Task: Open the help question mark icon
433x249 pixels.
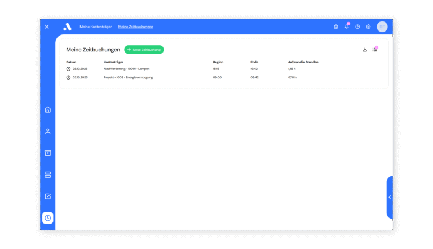Action: coord(357,27)
